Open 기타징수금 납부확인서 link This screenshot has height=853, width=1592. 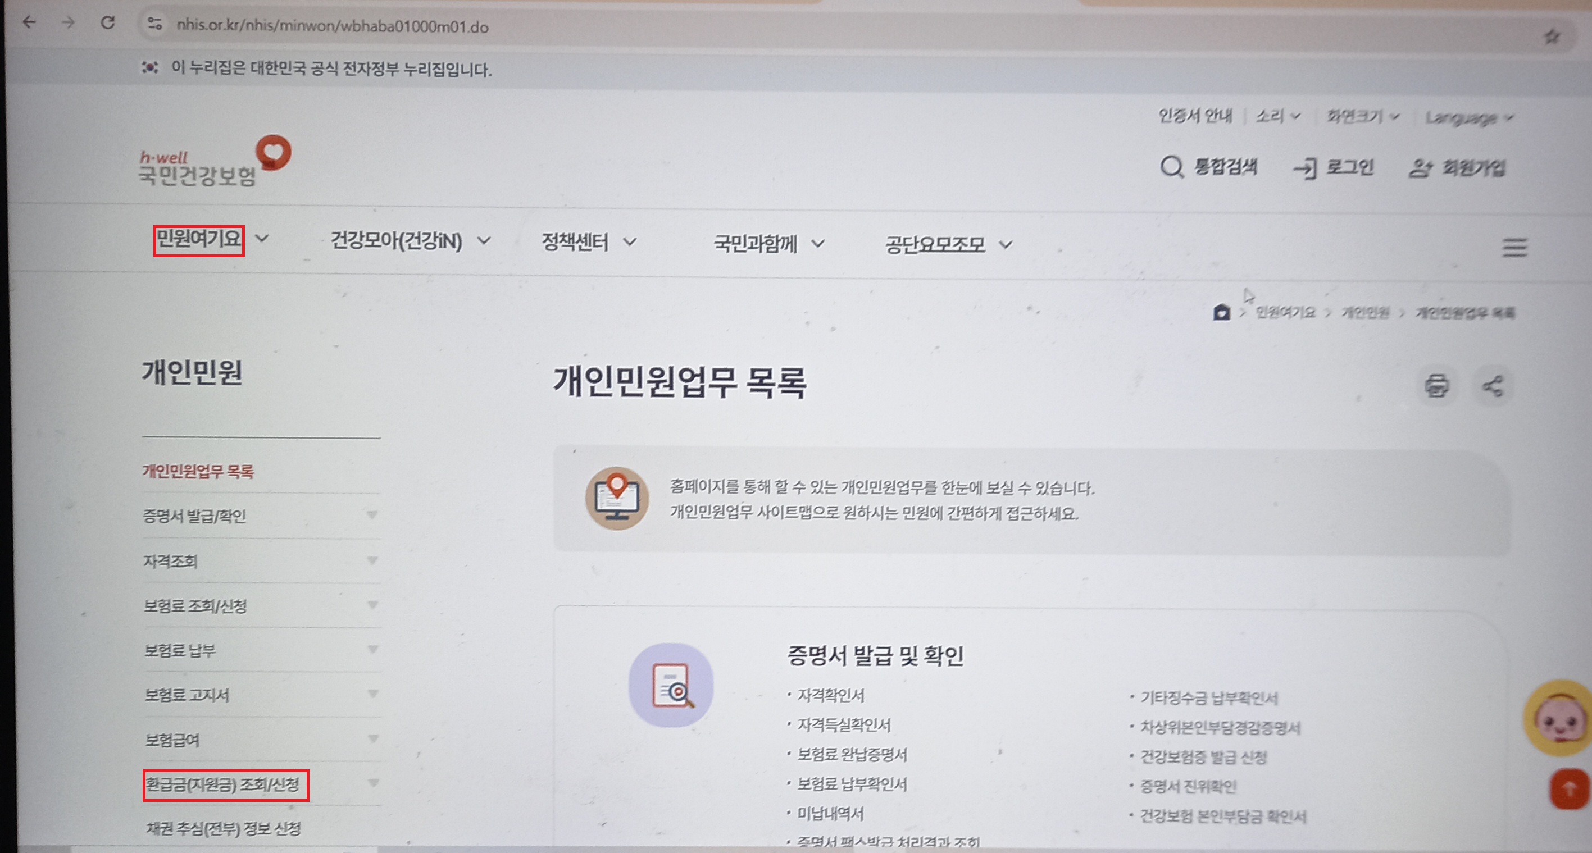(1209, 698)
